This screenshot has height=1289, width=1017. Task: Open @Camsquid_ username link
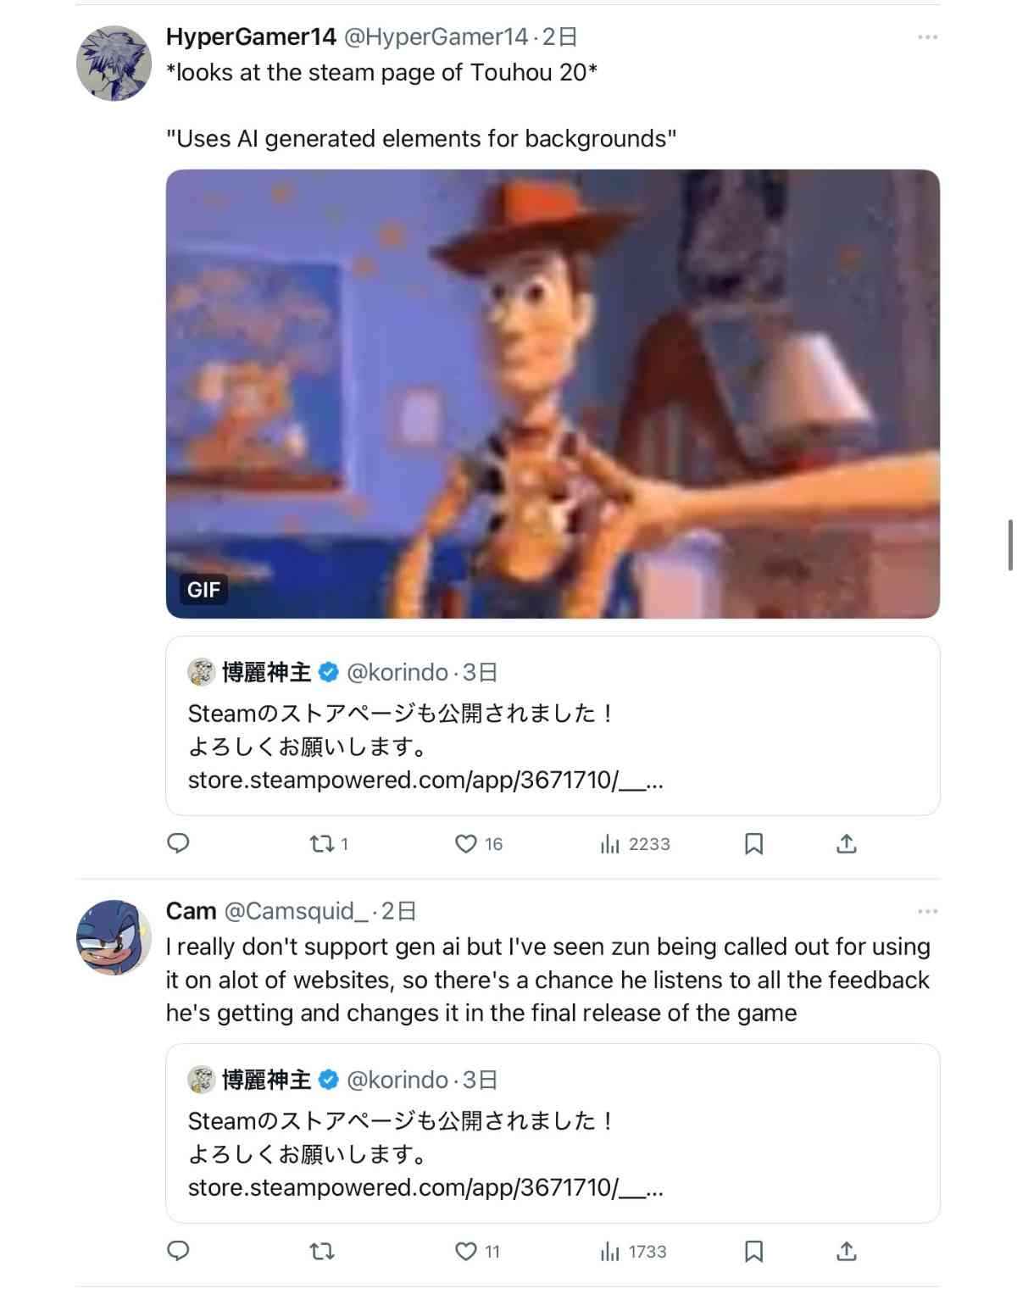(296, 911)
